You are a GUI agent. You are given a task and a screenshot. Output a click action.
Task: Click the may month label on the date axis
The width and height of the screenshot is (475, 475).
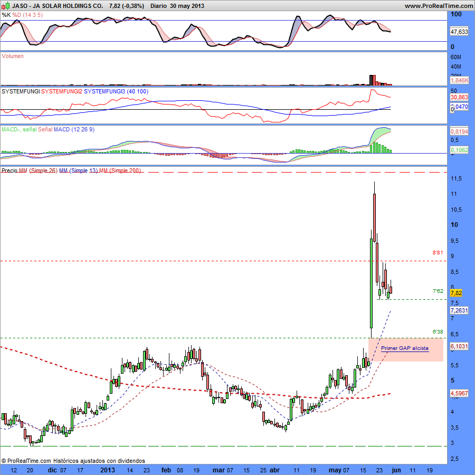(x=335, y=470)
